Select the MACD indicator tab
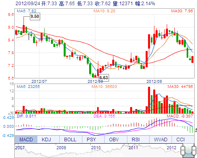197x158 pixels. point(26,139)
